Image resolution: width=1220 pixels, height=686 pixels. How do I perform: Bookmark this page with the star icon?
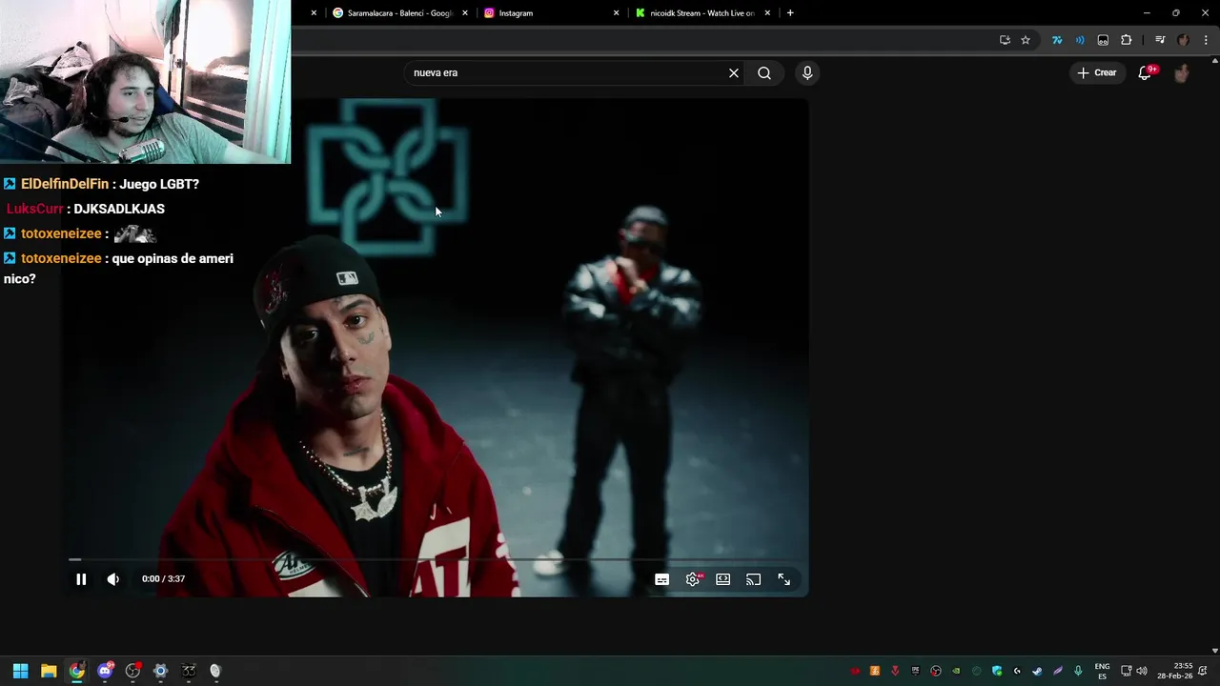pos(1026,40)
